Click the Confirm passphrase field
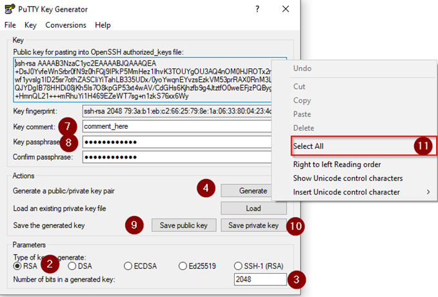The width and height of the screenshot is (438, 297). click(177, 157)
